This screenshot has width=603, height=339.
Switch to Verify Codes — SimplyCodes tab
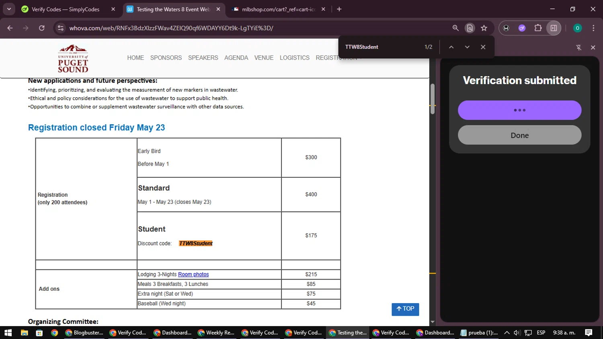click(66, 9)
